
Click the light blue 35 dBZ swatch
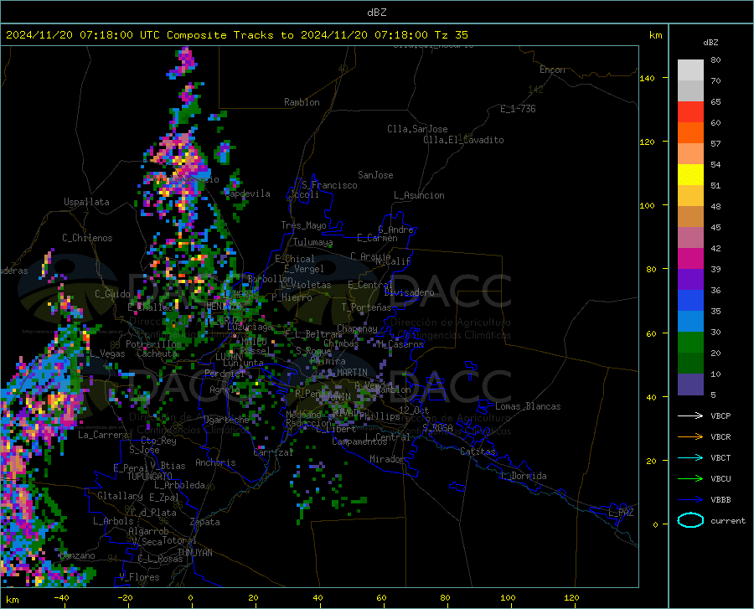click(690, 322)
